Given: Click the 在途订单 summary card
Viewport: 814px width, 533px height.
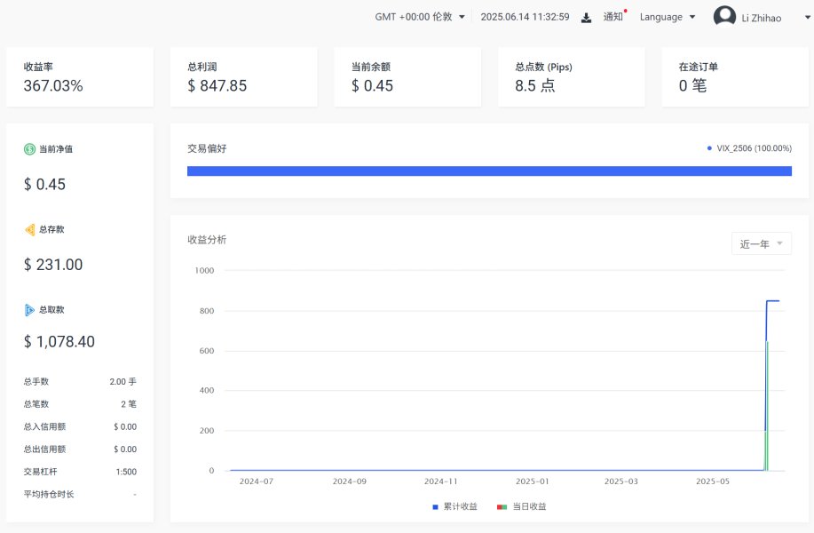Looking at the screenshot, I should tap(735, 77).
